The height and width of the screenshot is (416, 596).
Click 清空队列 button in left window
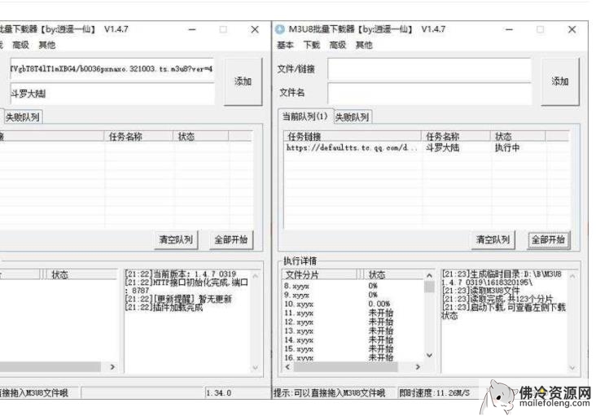[x=175, y=239]
